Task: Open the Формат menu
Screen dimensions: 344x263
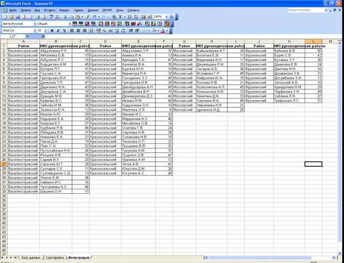Action: coord(64,10)
